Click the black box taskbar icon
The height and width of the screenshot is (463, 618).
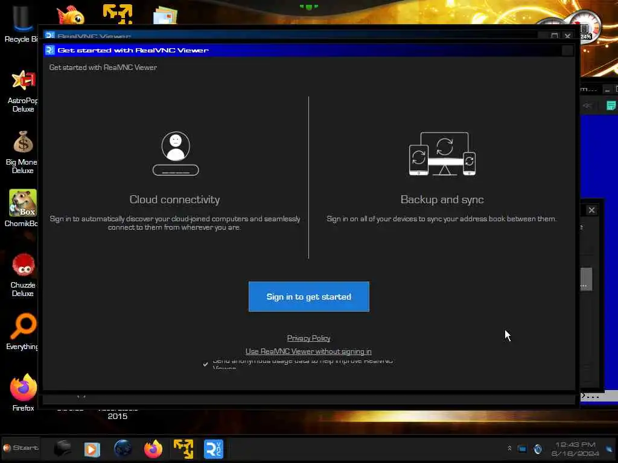point(62,449)
